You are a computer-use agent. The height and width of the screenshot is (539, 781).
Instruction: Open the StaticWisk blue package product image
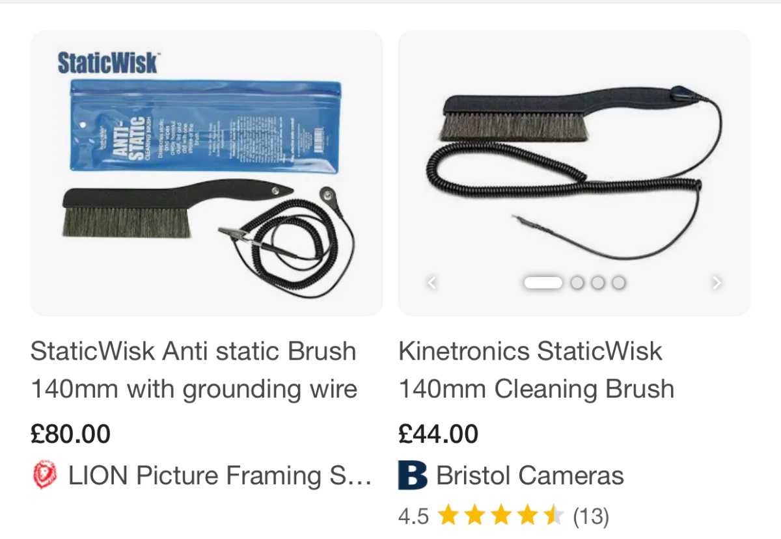click(x=206, y=173)
